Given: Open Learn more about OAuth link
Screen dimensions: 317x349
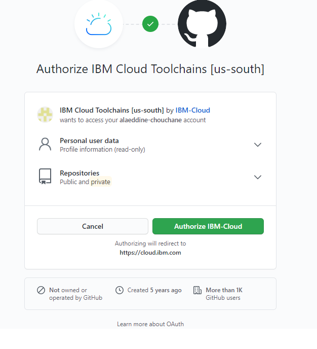Looking at the screenshot, I should coord(150,324).
